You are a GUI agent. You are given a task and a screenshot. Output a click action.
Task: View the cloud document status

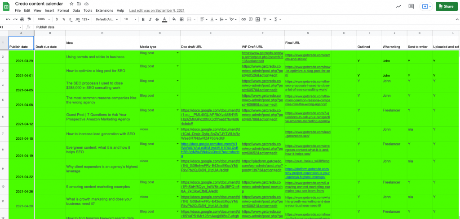pyautogui.click(x=87, y=4)
